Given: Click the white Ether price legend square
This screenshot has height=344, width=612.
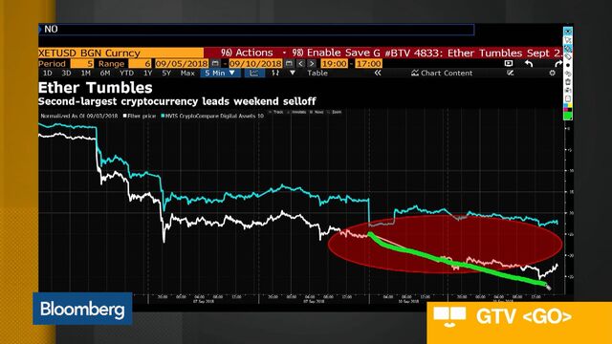Looking at the screenshot, I should [125, 116].
